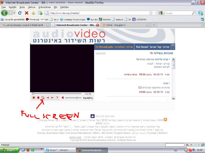This screenshot has height=153, width=205.
Task: Open the Rīki menu
Action: pyautogui.click(x=55, y=7)
